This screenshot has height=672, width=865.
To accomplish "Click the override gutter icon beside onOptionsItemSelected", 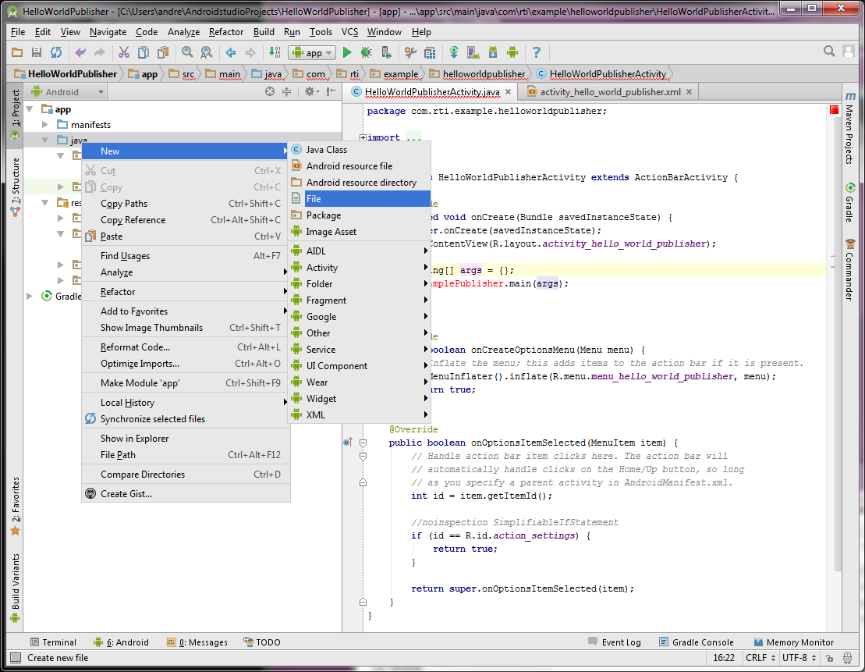I will click(x=348, y=443).
